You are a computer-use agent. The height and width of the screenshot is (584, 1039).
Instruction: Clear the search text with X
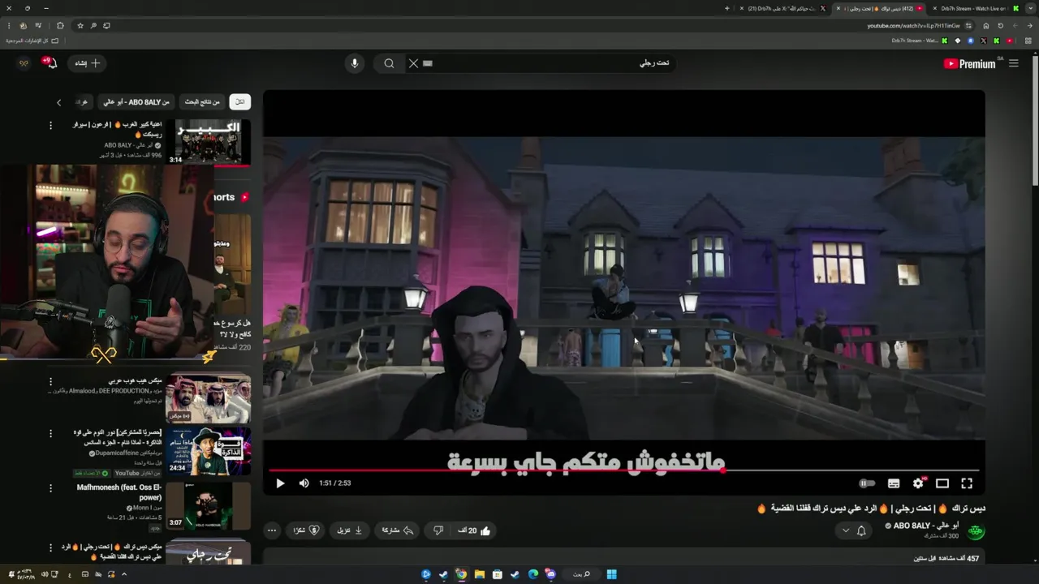413,63
